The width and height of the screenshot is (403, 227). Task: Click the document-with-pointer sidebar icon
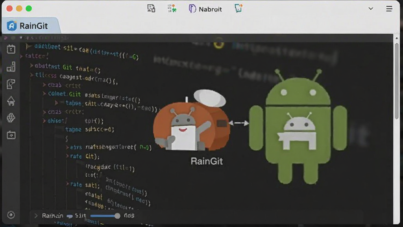(11, 84)
